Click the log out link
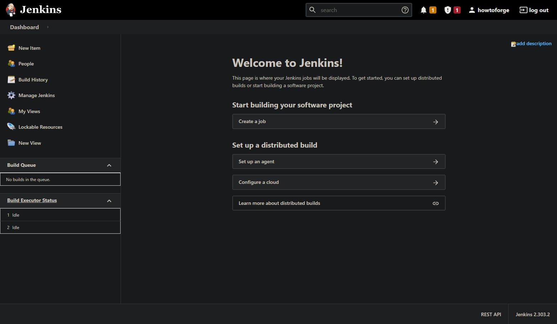 tap(534, 10)
